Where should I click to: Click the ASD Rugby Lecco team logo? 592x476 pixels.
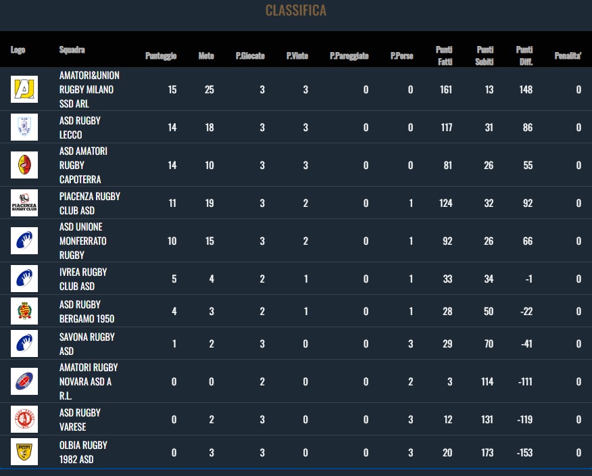pos(24,127)
